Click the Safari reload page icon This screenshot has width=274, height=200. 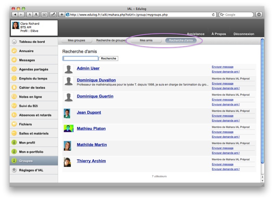click(x=214, y=15)
